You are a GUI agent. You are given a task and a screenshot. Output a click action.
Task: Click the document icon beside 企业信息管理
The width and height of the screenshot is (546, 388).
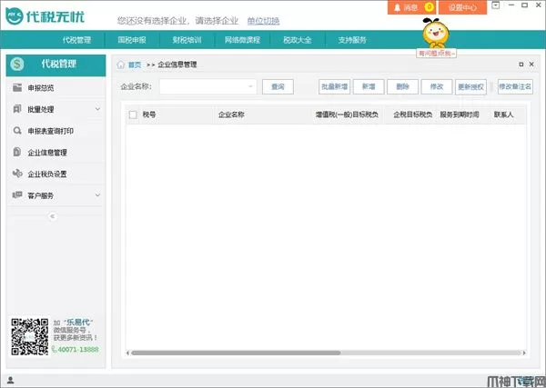pyautogui.click(x=16, y=152)
